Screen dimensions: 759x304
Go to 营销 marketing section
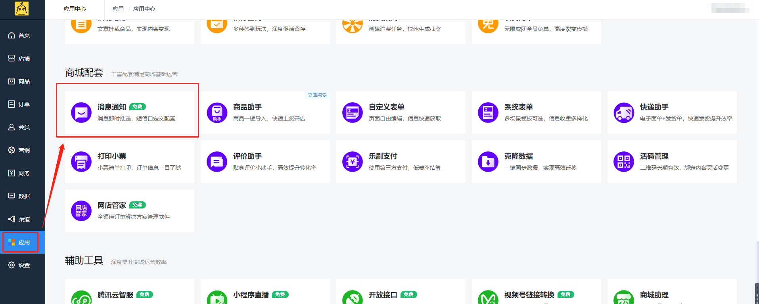(x=23, y=150)
